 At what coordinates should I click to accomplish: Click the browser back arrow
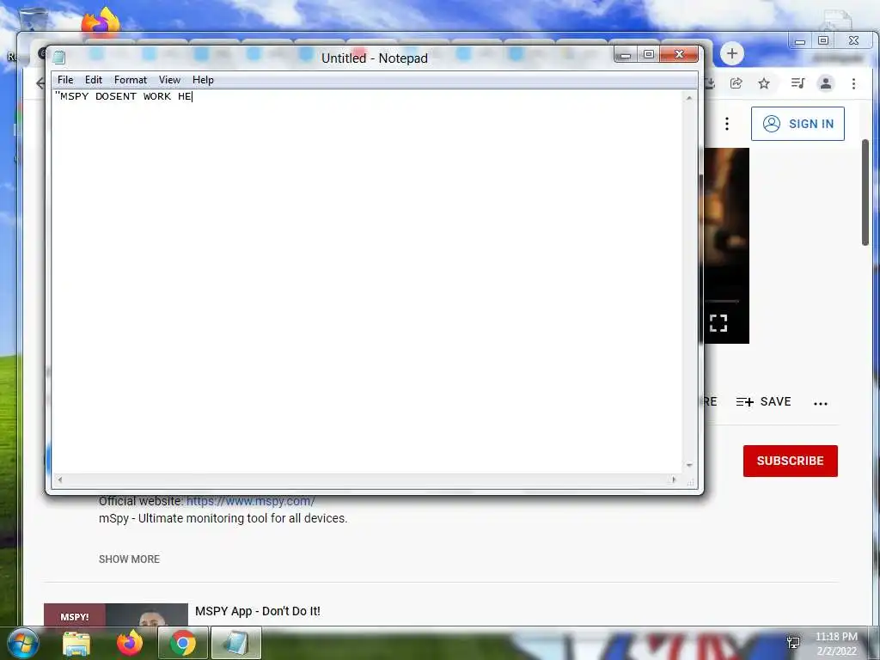point(40,83)
